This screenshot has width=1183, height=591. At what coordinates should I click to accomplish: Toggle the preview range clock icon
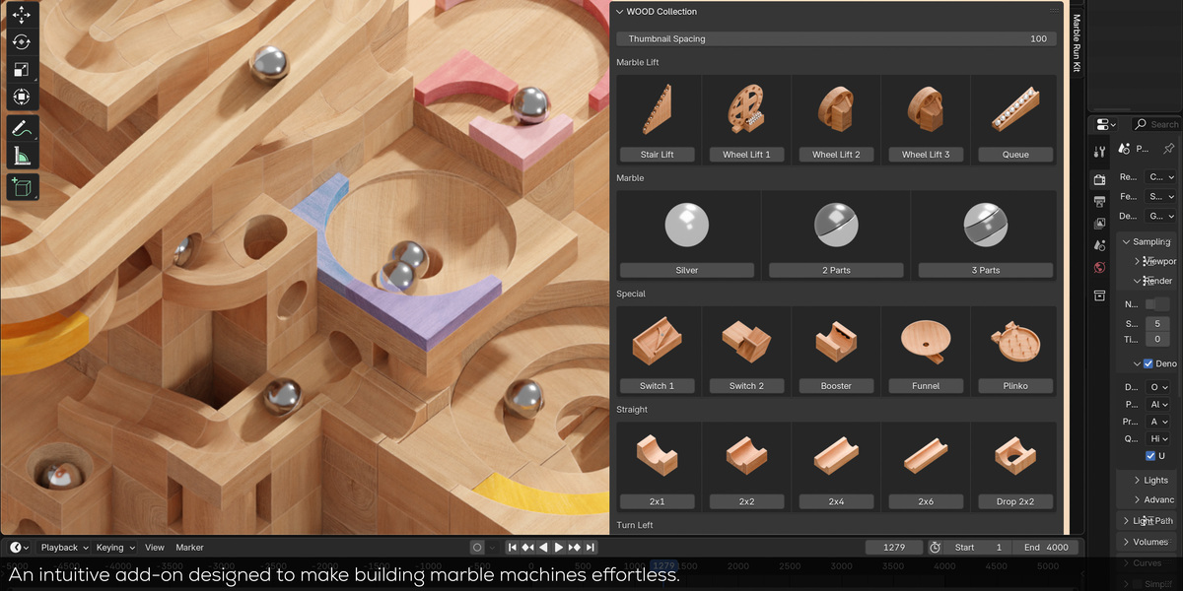click(935, 547)
